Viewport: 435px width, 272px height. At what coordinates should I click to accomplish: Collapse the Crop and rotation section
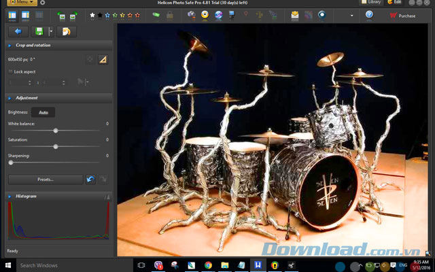[x=10, y=46]
